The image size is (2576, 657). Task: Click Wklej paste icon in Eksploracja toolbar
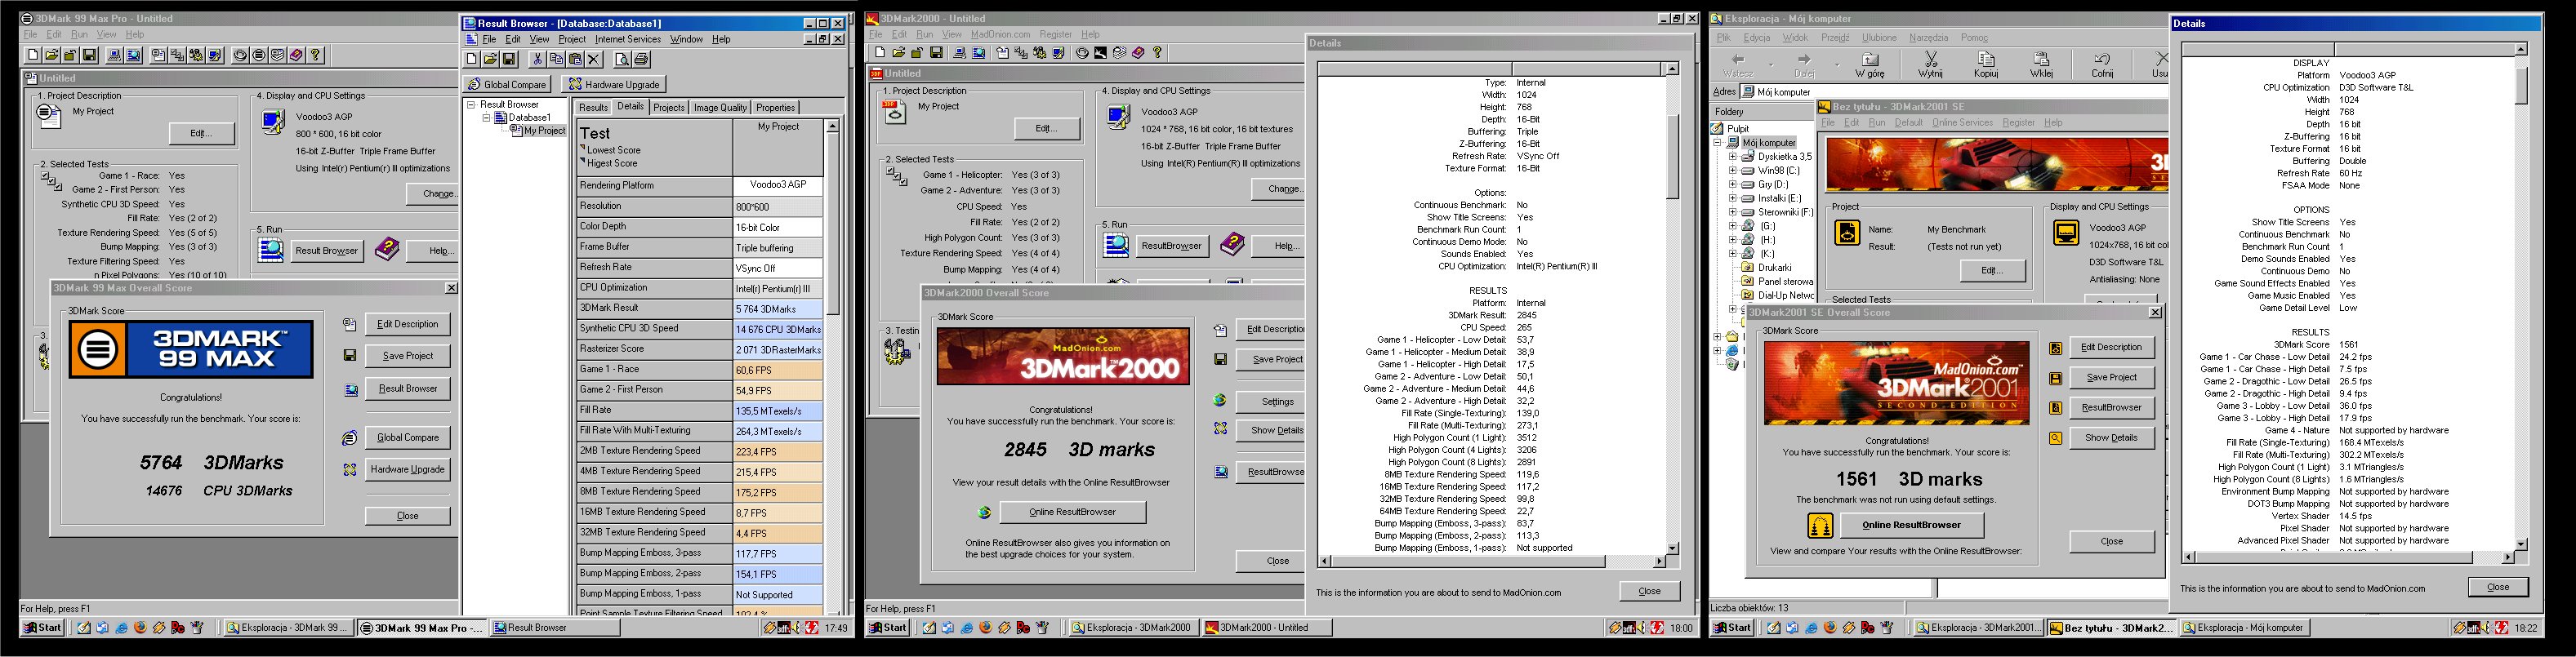click(2041, 65)
